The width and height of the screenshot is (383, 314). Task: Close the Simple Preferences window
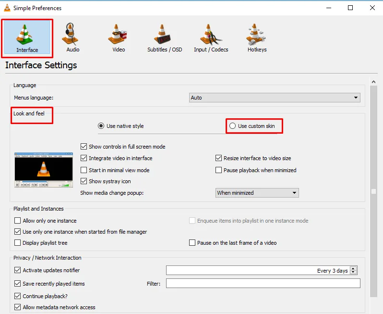coord(372,8)
